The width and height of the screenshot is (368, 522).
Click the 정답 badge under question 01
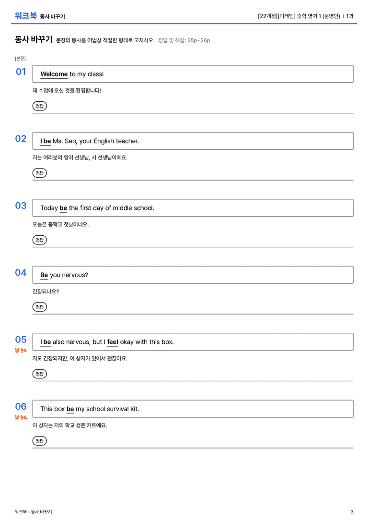(39, 106)
